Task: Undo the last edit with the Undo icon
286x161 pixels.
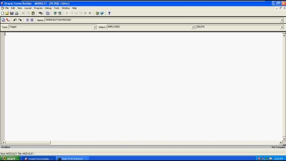Action: 15,20
